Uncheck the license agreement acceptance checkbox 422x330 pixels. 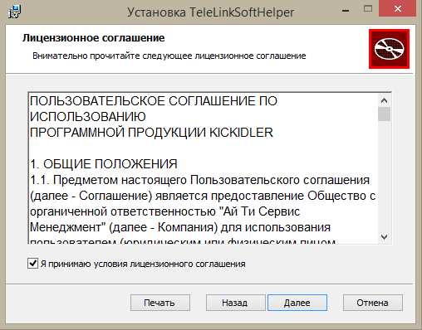click(x=32, y=263)
